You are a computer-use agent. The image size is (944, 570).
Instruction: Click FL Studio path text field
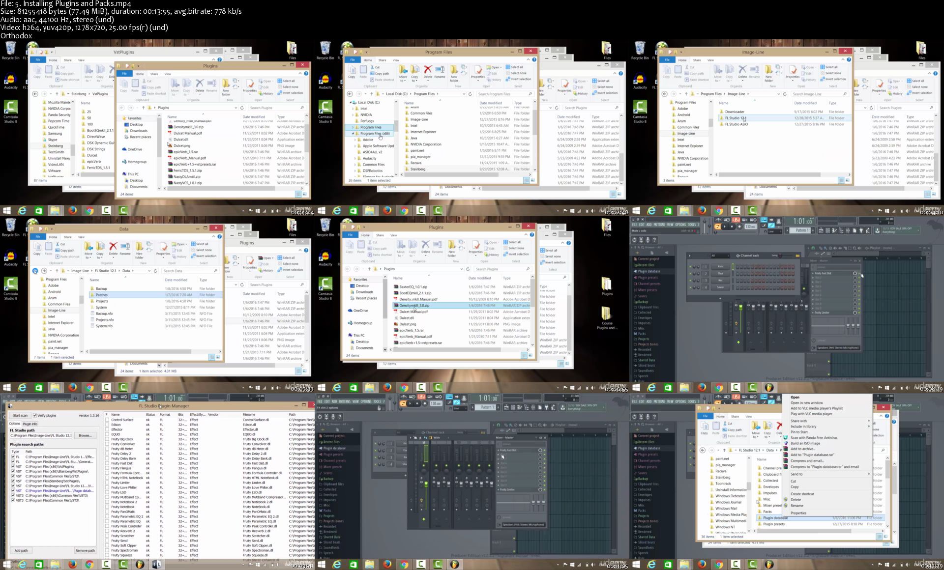click(41, 436)
